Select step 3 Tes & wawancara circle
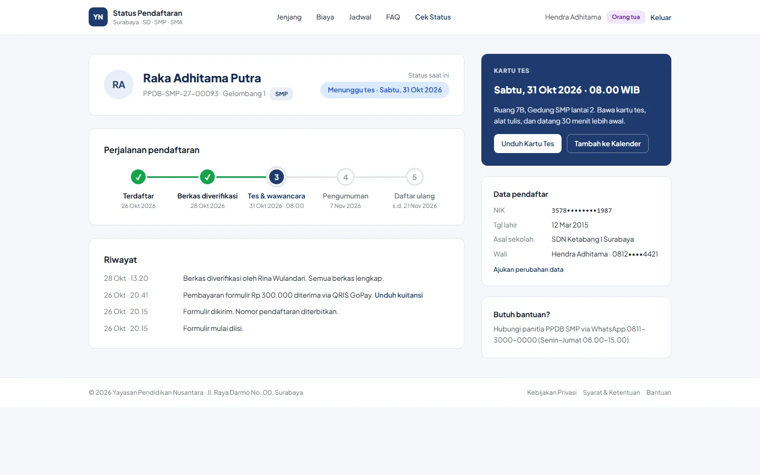 pyautogui.click(x=277, y=177)
